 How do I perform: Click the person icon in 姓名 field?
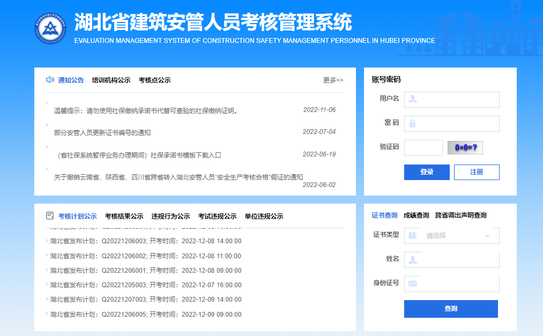coord(412,260)
